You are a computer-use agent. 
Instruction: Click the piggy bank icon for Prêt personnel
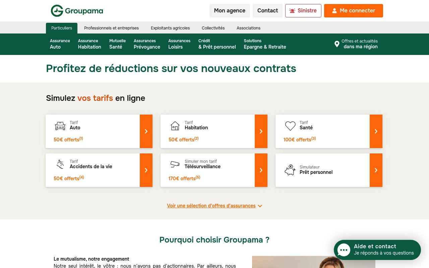(290, 170)
